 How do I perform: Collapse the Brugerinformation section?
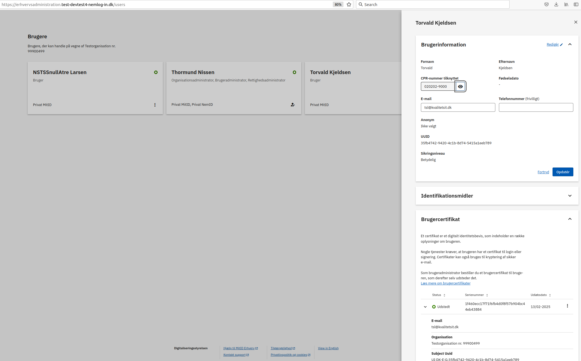(570, 45)
